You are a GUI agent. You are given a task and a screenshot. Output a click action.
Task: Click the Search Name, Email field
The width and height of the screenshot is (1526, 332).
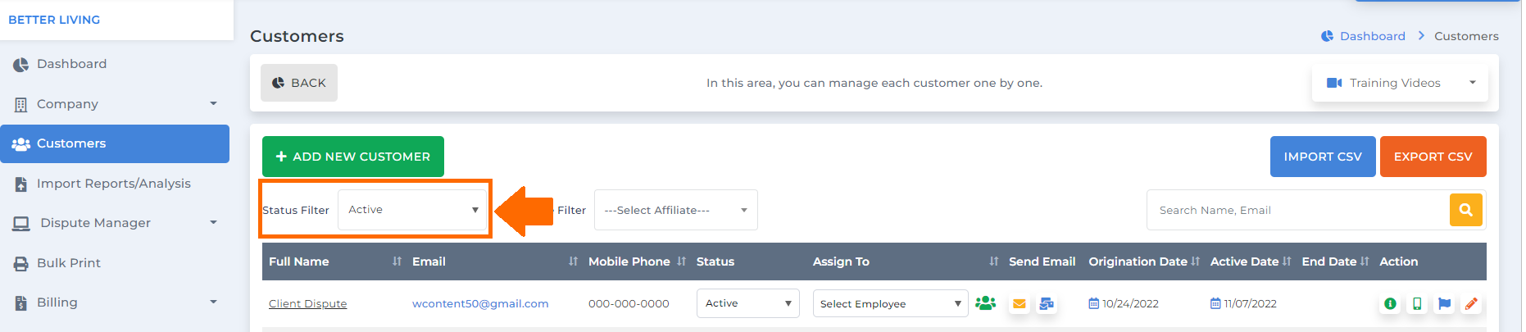tap(1298, 210)
